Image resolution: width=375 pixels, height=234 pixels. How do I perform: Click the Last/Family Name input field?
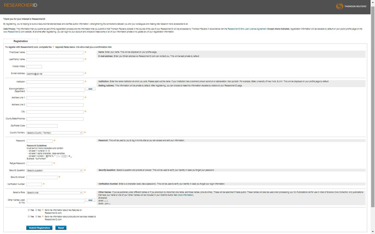tap(55, 59)
